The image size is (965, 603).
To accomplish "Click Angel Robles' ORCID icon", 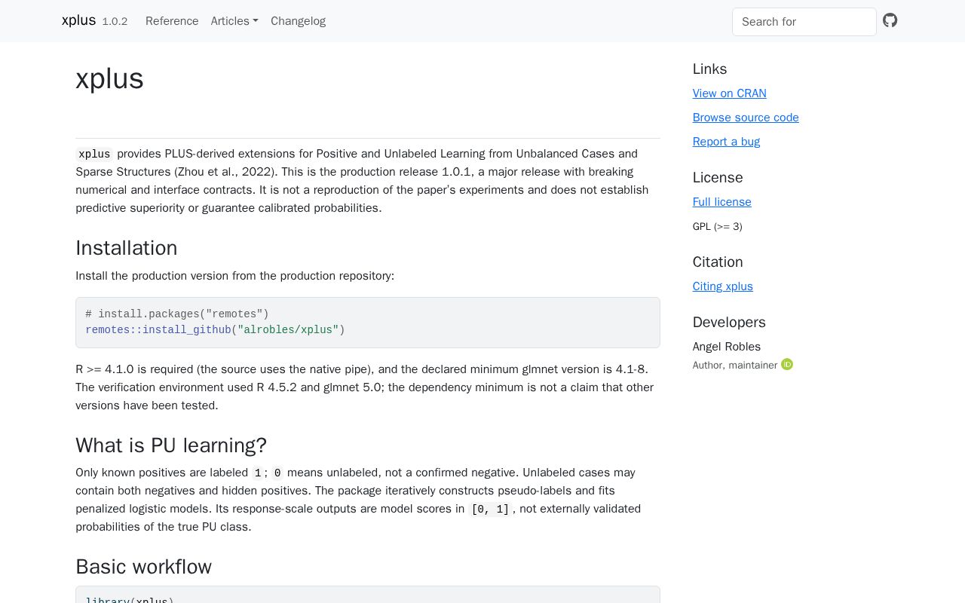I will click(x=787, y=365).
